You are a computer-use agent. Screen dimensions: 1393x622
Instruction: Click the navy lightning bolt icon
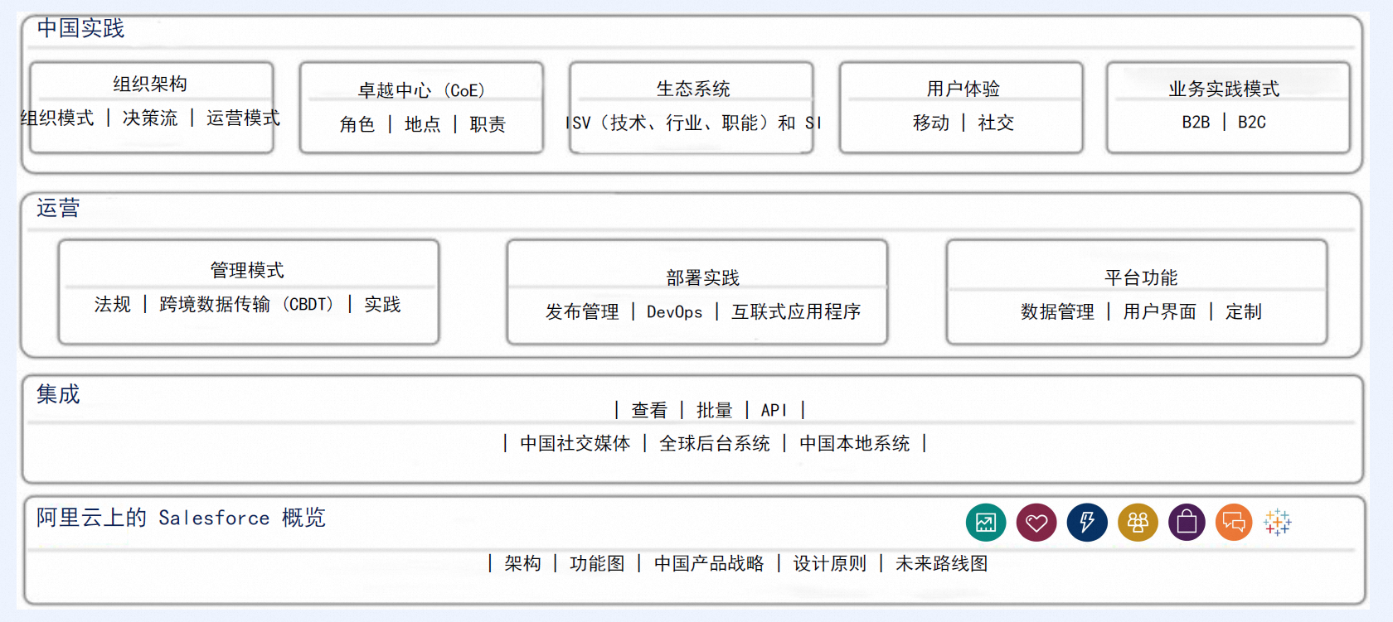[1087, 523]
